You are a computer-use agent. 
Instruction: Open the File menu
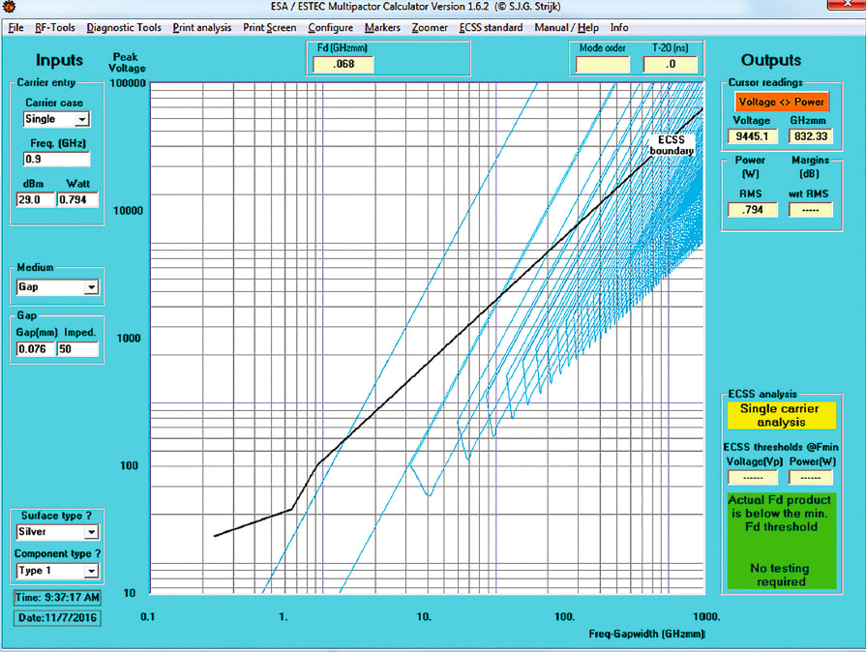pyautogui.click(x=15, y=28)
